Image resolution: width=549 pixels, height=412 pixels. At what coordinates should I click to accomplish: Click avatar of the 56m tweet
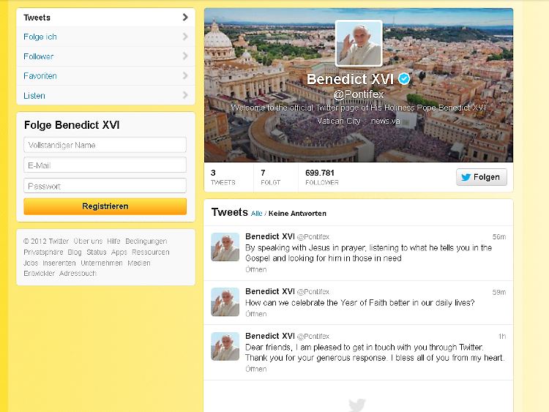(x=225, y=247)
